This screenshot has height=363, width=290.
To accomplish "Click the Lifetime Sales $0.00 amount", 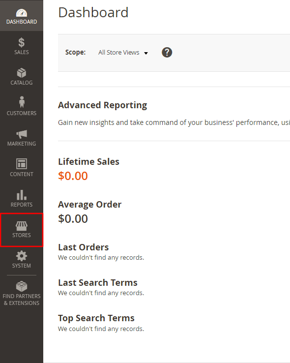I will [x=73, y=176].
